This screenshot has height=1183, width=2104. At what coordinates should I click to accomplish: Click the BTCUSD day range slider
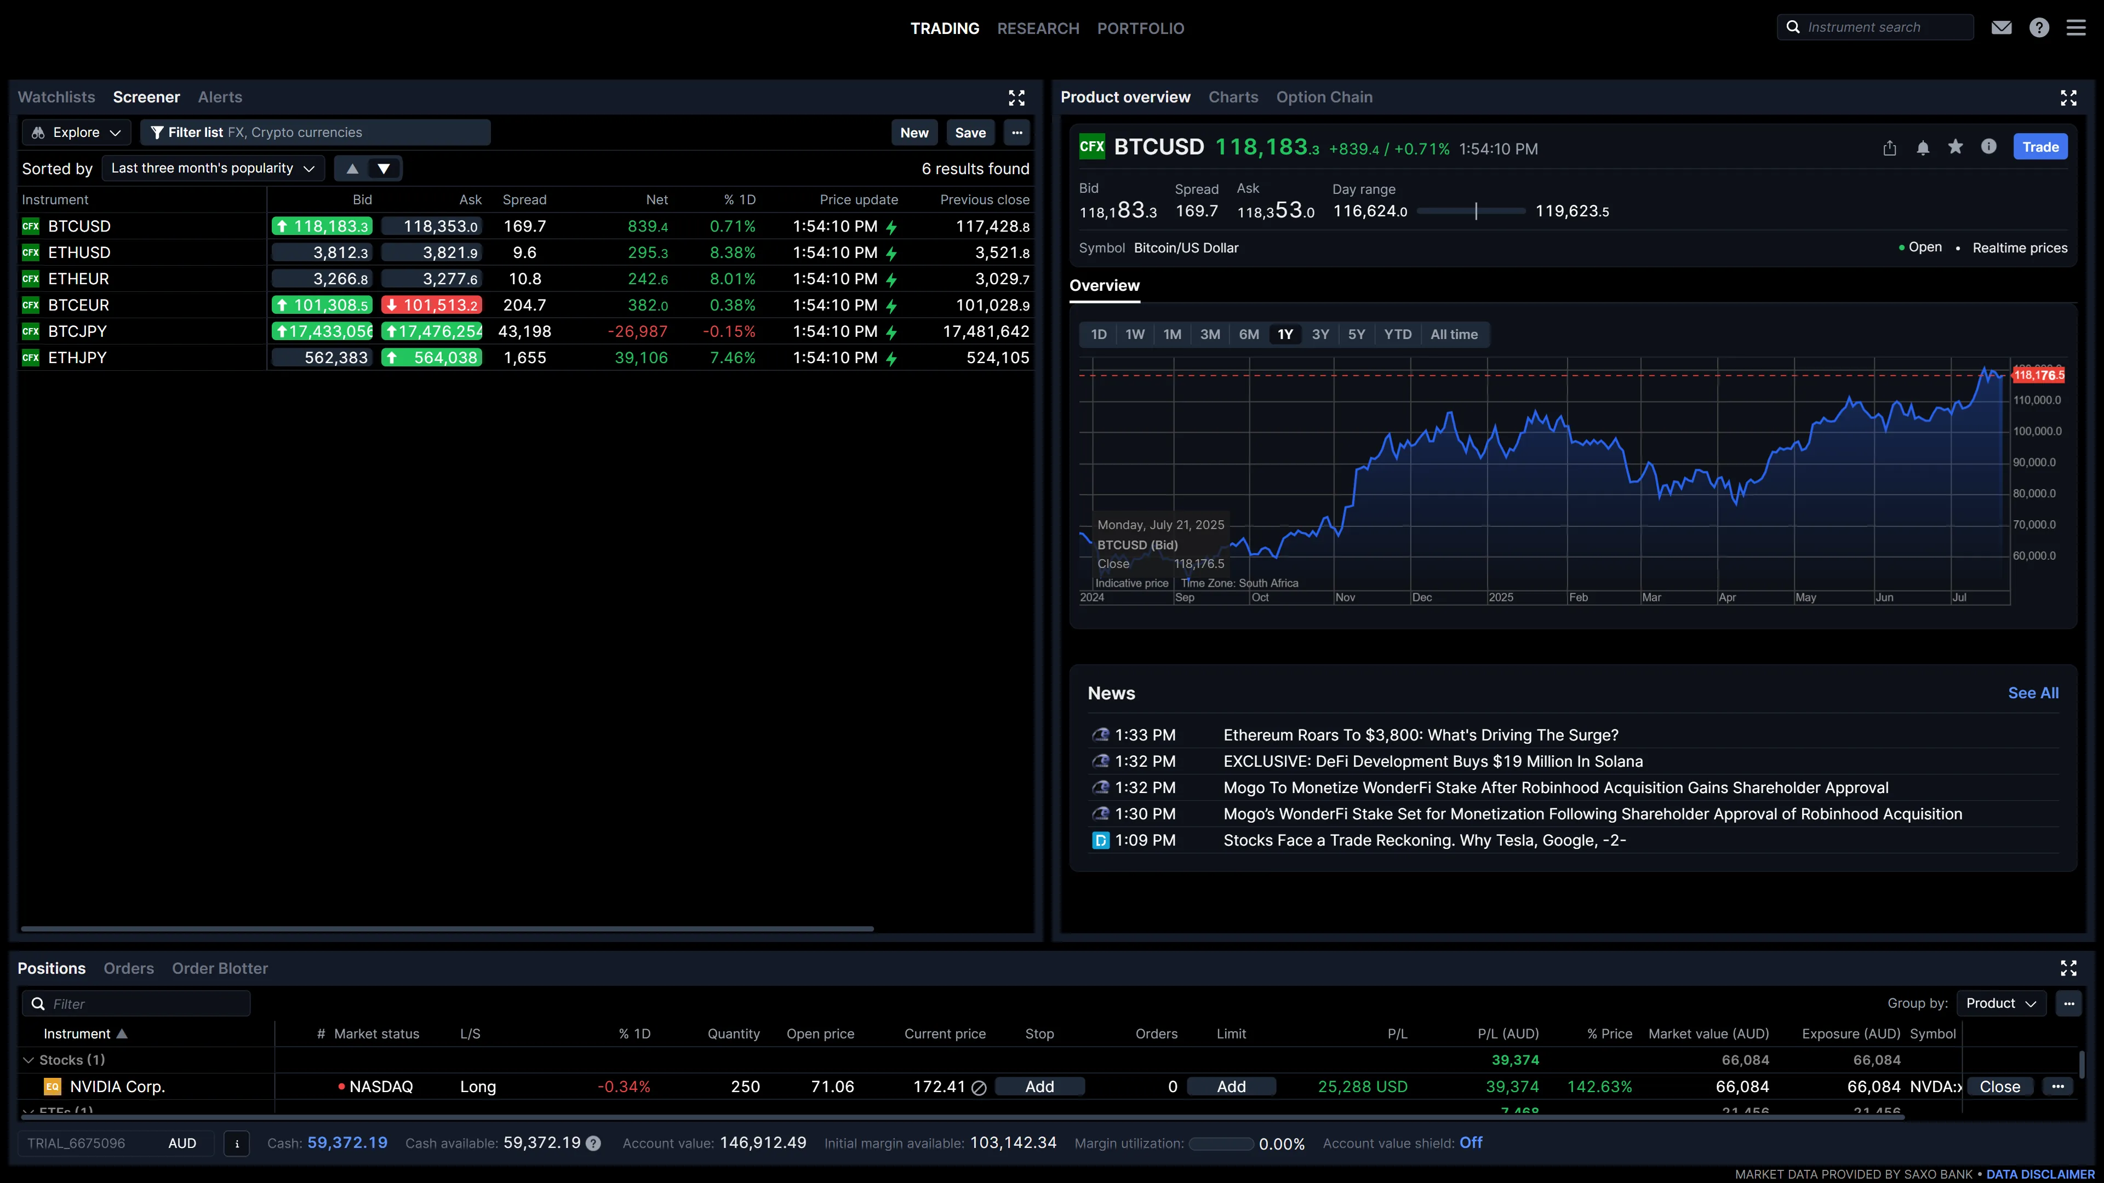[1471, 211]
